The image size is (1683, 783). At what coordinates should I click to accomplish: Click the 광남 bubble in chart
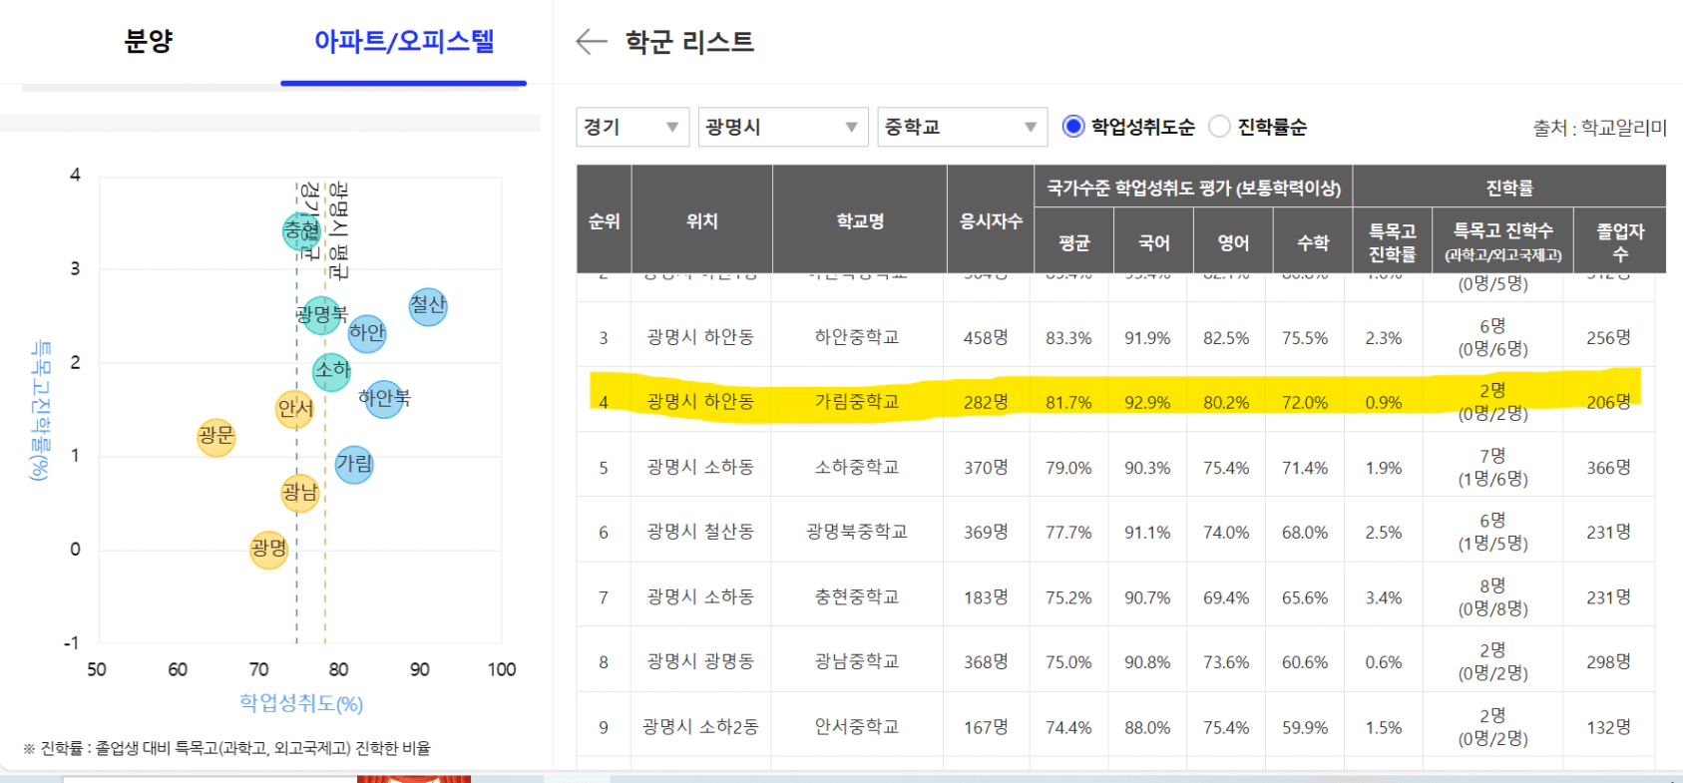[x=299, y=493]
